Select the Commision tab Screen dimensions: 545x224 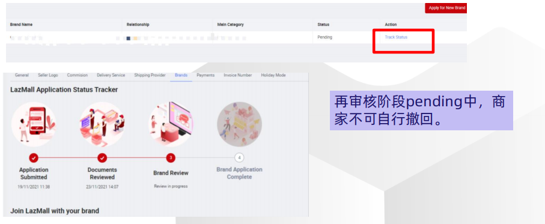(78, 75)
